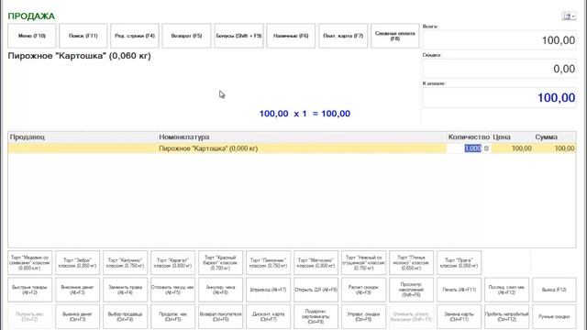Click Внесение денег (Alt+F3) button

pyautogui.click(x=77, y=290)
